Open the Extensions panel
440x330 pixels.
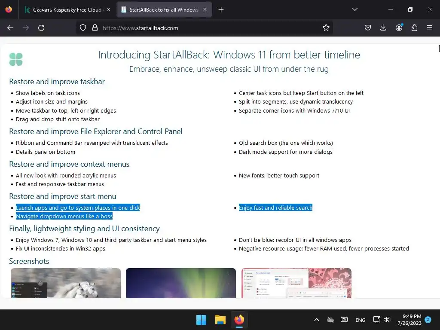point(414,28)
